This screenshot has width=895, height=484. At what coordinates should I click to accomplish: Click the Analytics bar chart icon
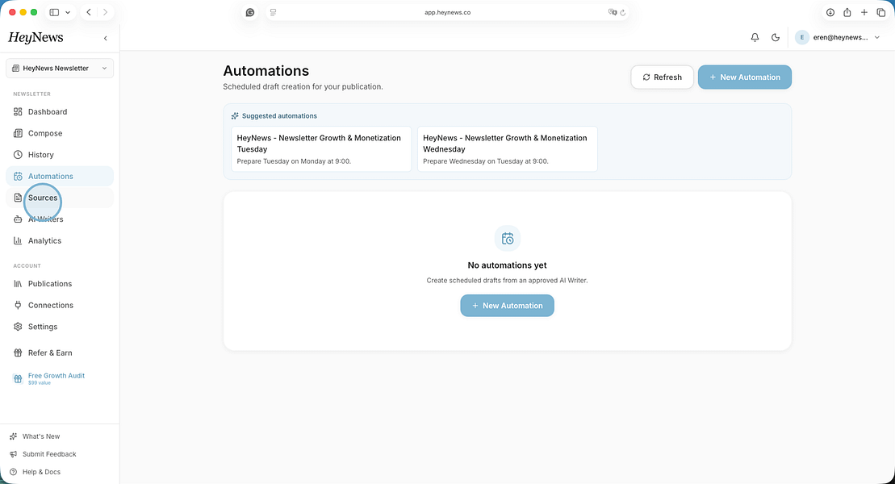point(18,241)
